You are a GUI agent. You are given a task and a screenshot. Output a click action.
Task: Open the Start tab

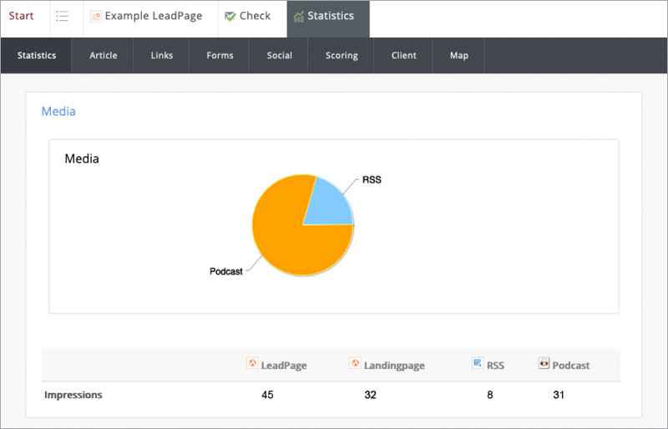[22, 17]
